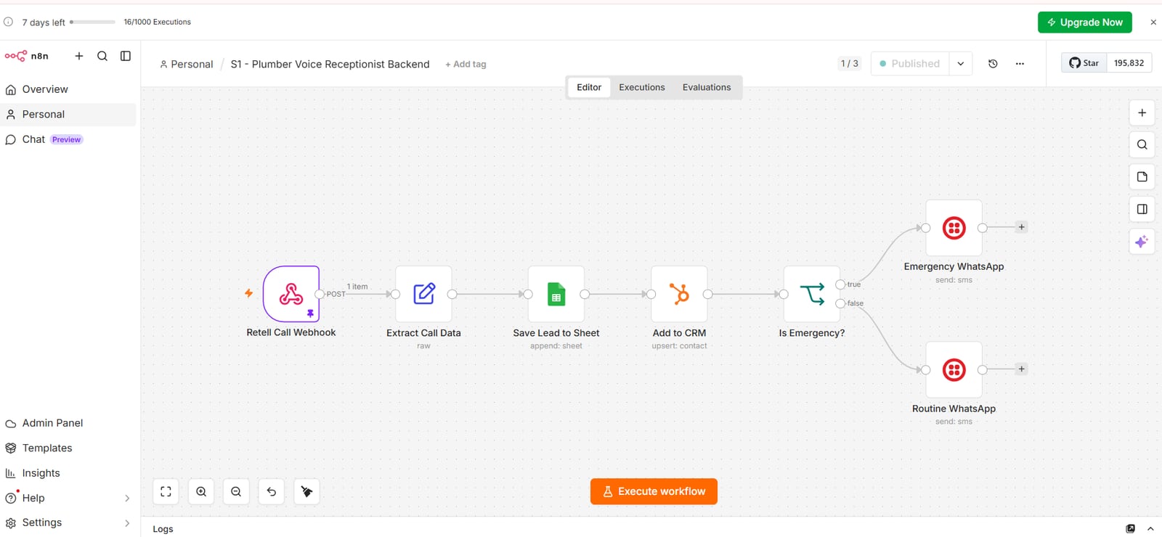Screen dimensions: 1162x537
Task: Zoom in on the canvas
Action: tap(201, 491)
